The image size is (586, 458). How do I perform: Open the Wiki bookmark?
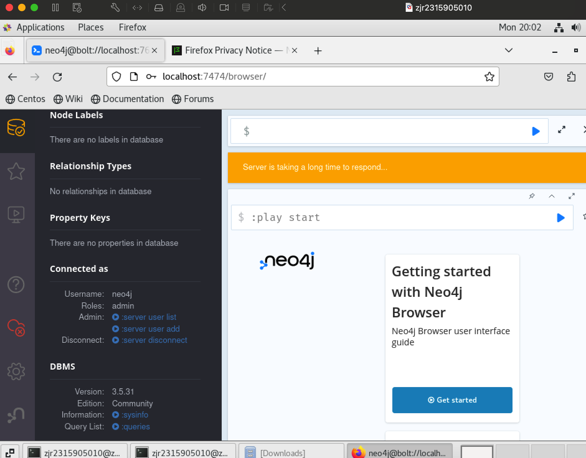pos(68,99)
